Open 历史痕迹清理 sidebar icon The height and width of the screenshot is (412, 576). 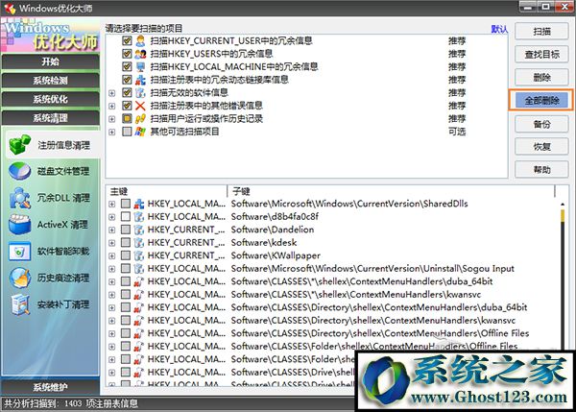tap(19, 278)
